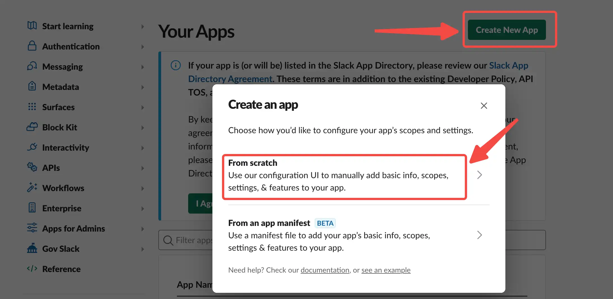This screenshot has width=613, height=299.
Task: Open the documentation link in dialog
Action: pyautogui.click(x=325, y=270)
